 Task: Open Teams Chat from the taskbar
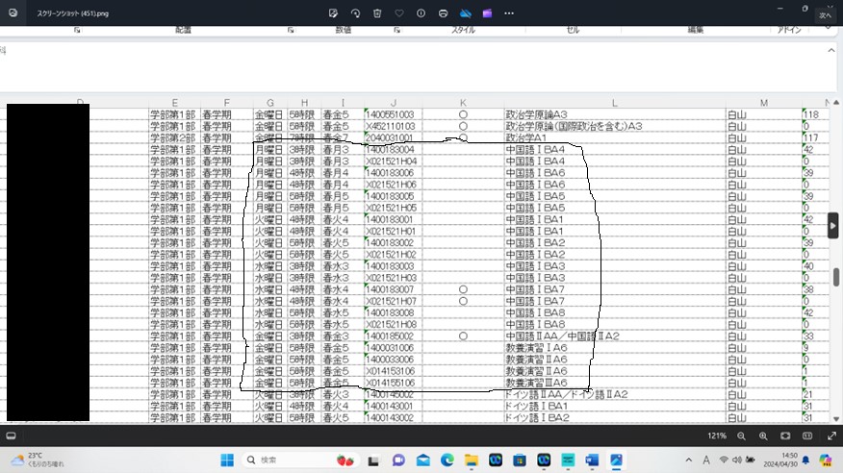click(x=398, y=461)
